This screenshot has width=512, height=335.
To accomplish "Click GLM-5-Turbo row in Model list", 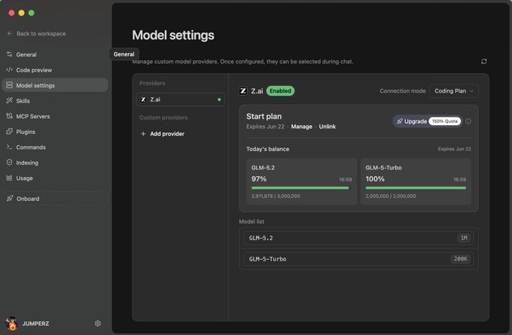I will click(358, 259).
